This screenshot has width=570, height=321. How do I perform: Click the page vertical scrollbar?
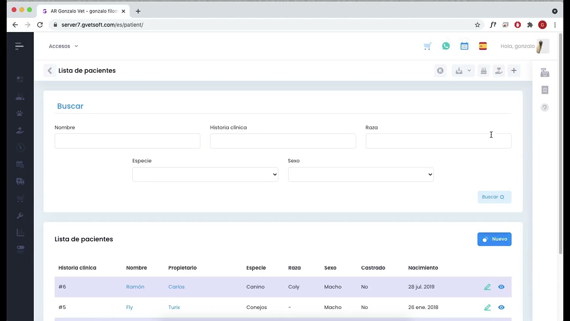click(x=561, y=145)
